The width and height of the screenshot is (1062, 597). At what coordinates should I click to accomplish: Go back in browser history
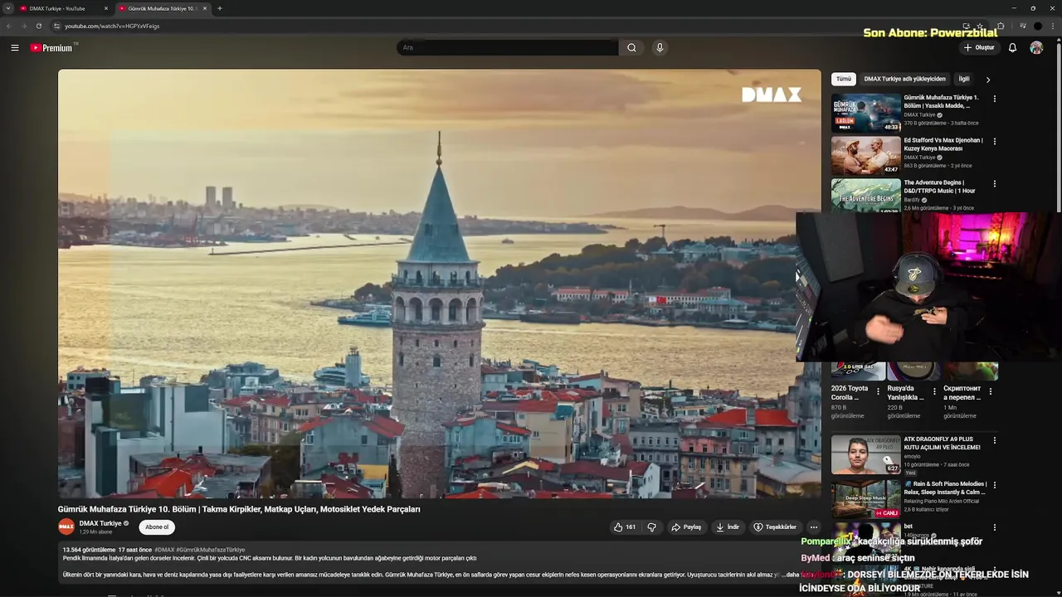(8, 26)
